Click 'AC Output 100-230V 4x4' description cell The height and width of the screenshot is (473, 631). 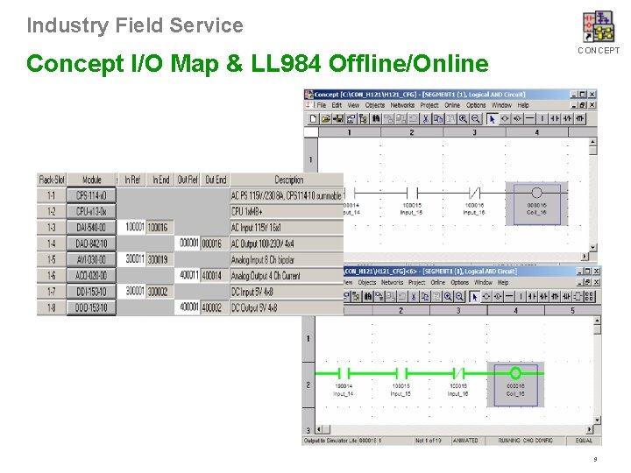(287, 244)
